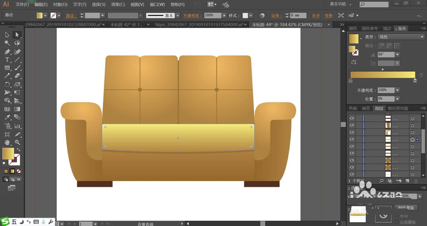
Task: Select the Pen tool
Action: coord(7,51)
